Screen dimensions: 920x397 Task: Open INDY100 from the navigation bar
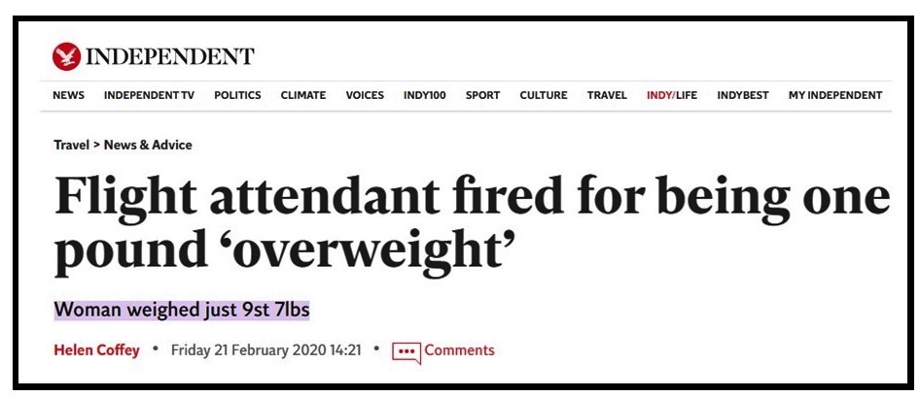(x=424, y=95)
